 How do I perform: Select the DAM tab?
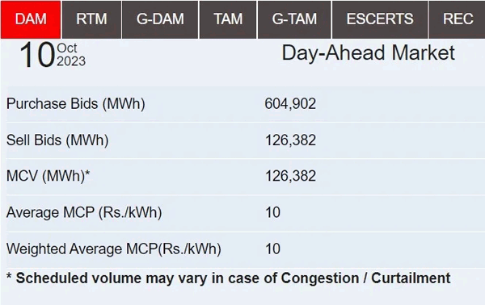pos(31,19)
